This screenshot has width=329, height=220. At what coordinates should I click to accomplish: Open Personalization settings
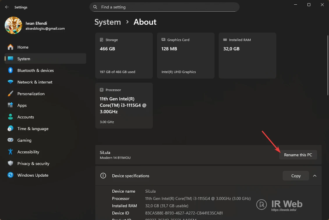point(45,93)
